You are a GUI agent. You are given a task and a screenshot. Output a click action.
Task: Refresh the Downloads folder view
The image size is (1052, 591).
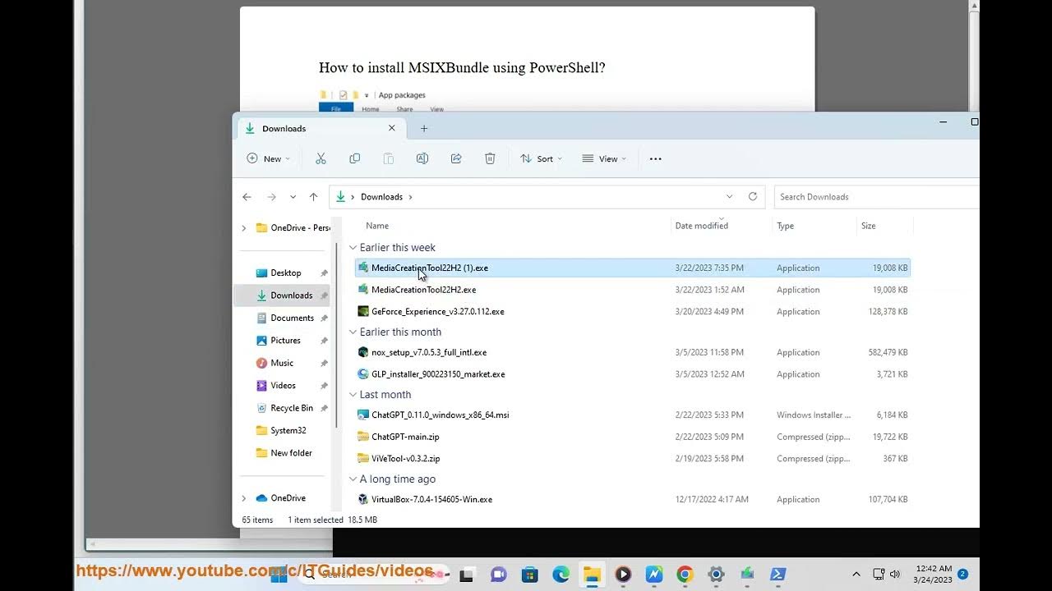tap(752, 197)
